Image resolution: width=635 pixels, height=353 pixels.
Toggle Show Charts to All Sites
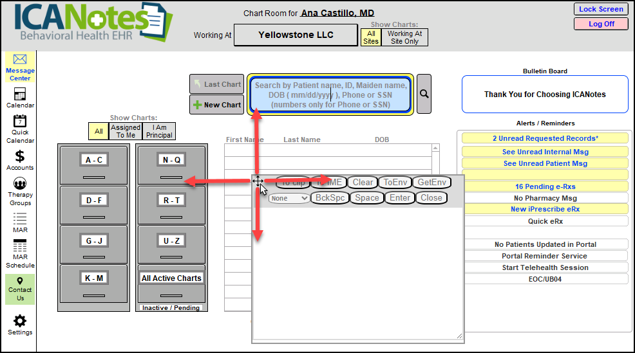coord(371,37)
